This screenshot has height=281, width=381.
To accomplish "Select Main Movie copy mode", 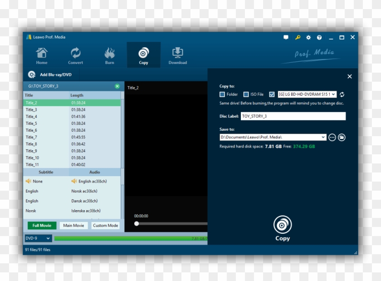I will tap(73, 226).
